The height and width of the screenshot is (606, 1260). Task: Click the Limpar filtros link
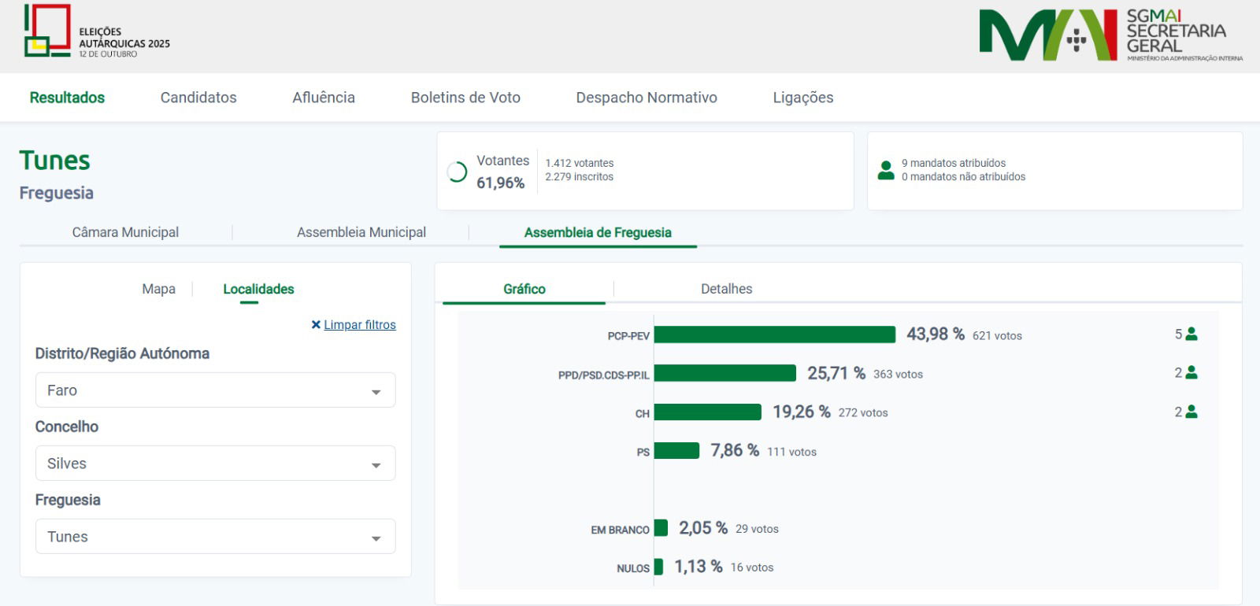point(360,325)
